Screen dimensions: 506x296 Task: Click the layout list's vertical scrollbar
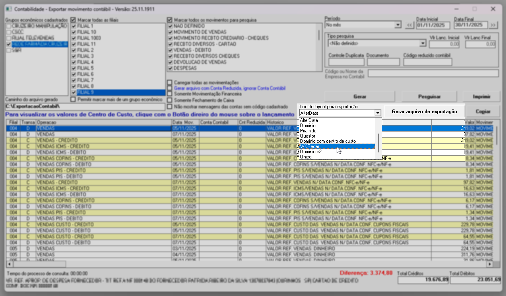(378, 140)
